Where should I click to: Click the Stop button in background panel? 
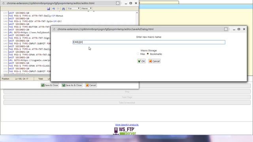click(127, 92)
